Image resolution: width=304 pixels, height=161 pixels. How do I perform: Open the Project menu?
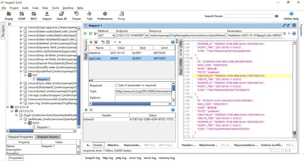click(x=14, y=8)
